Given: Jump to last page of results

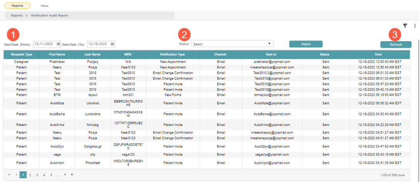Looking at the screenshot, I should [x=72, y=175].
